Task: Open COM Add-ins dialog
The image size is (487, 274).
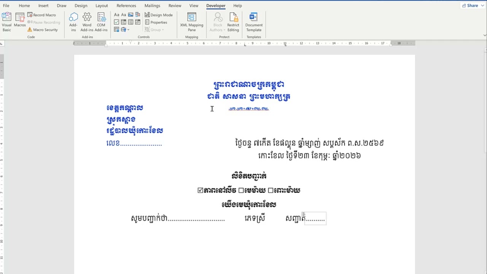Action: tap(101, 22)
